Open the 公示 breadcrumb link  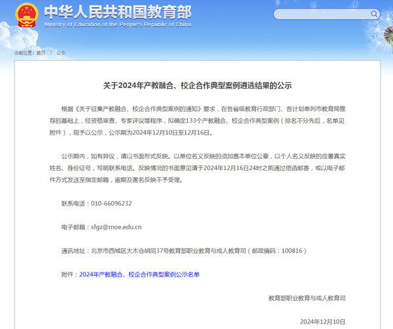click(60, 53)
